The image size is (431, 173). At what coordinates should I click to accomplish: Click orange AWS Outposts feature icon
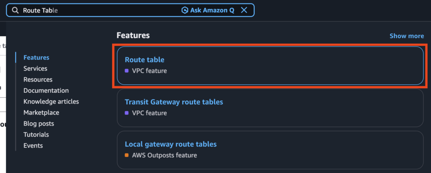tap(127, 155)
